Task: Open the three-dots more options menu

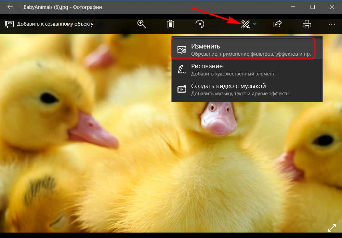Action: 331,24
